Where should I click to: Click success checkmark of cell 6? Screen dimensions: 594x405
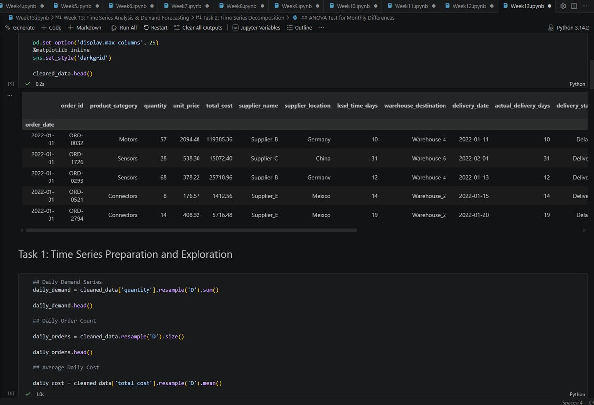coord(28,394)
